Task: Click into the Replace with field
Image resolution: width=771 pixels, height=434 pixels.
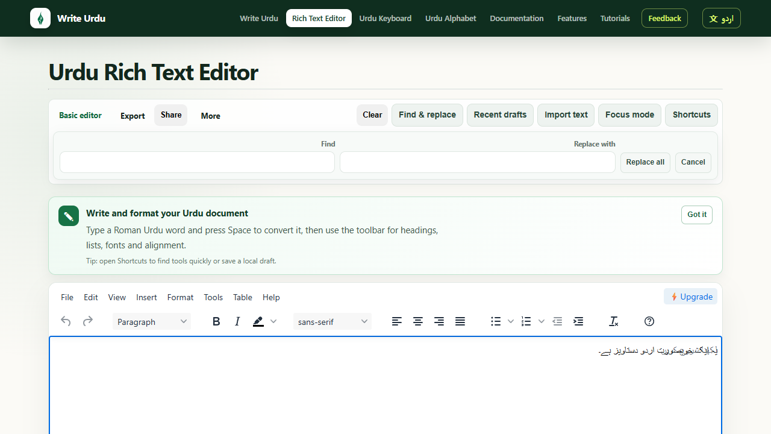Action: tap(478, 162)
